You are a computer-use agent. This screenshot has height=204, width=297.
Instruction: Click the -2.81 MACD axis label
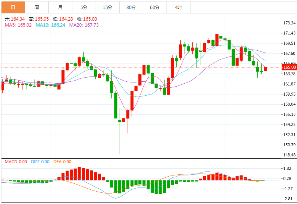tap(288, 199)
